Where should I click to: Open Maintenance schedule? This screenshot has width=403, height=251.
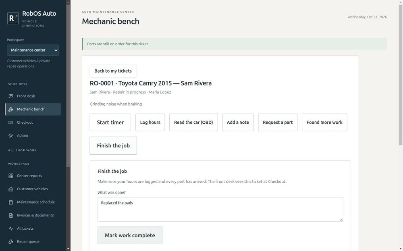(x=33, y=202)
